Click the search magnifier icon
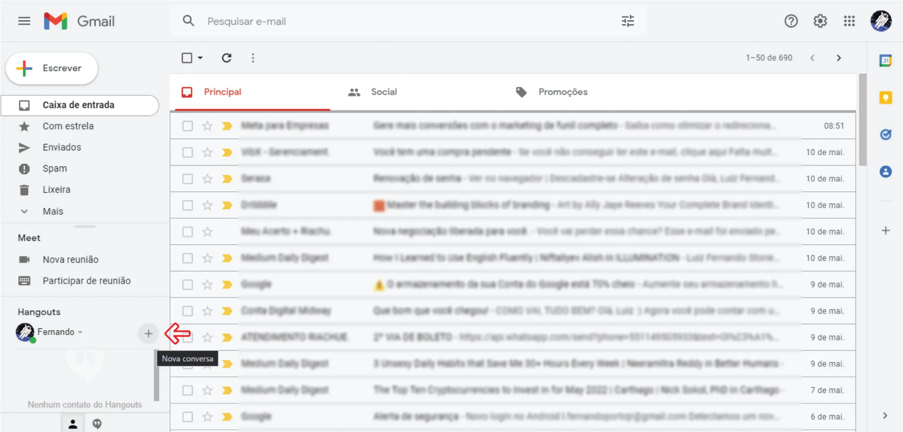Image resolution: width=903 pixels, height=432 pixels. tap(188, 21)
